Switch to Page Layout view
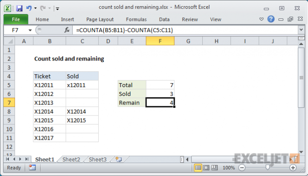308x176 pixels. click(206, 168)
